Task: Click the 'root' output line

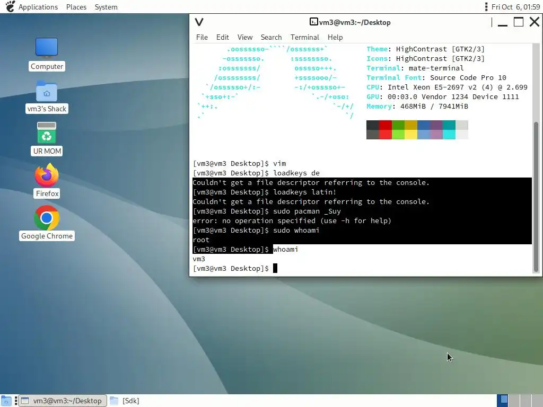Action: point(201,240)
